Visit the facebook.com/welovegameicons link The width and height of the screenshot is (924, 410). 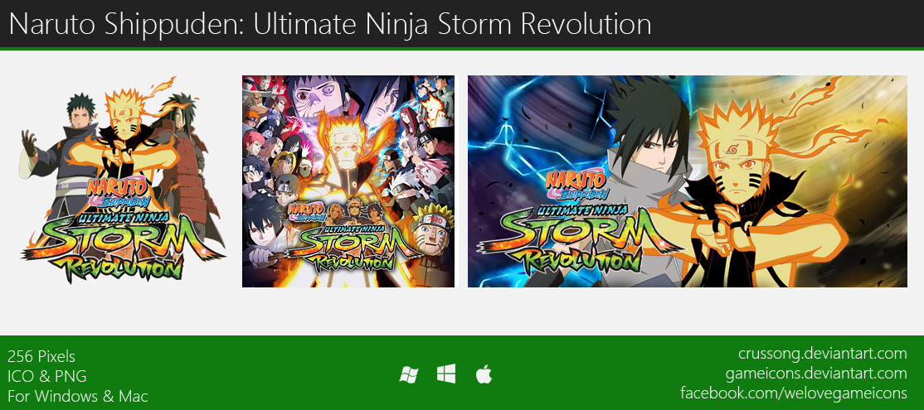pos(794,393)
